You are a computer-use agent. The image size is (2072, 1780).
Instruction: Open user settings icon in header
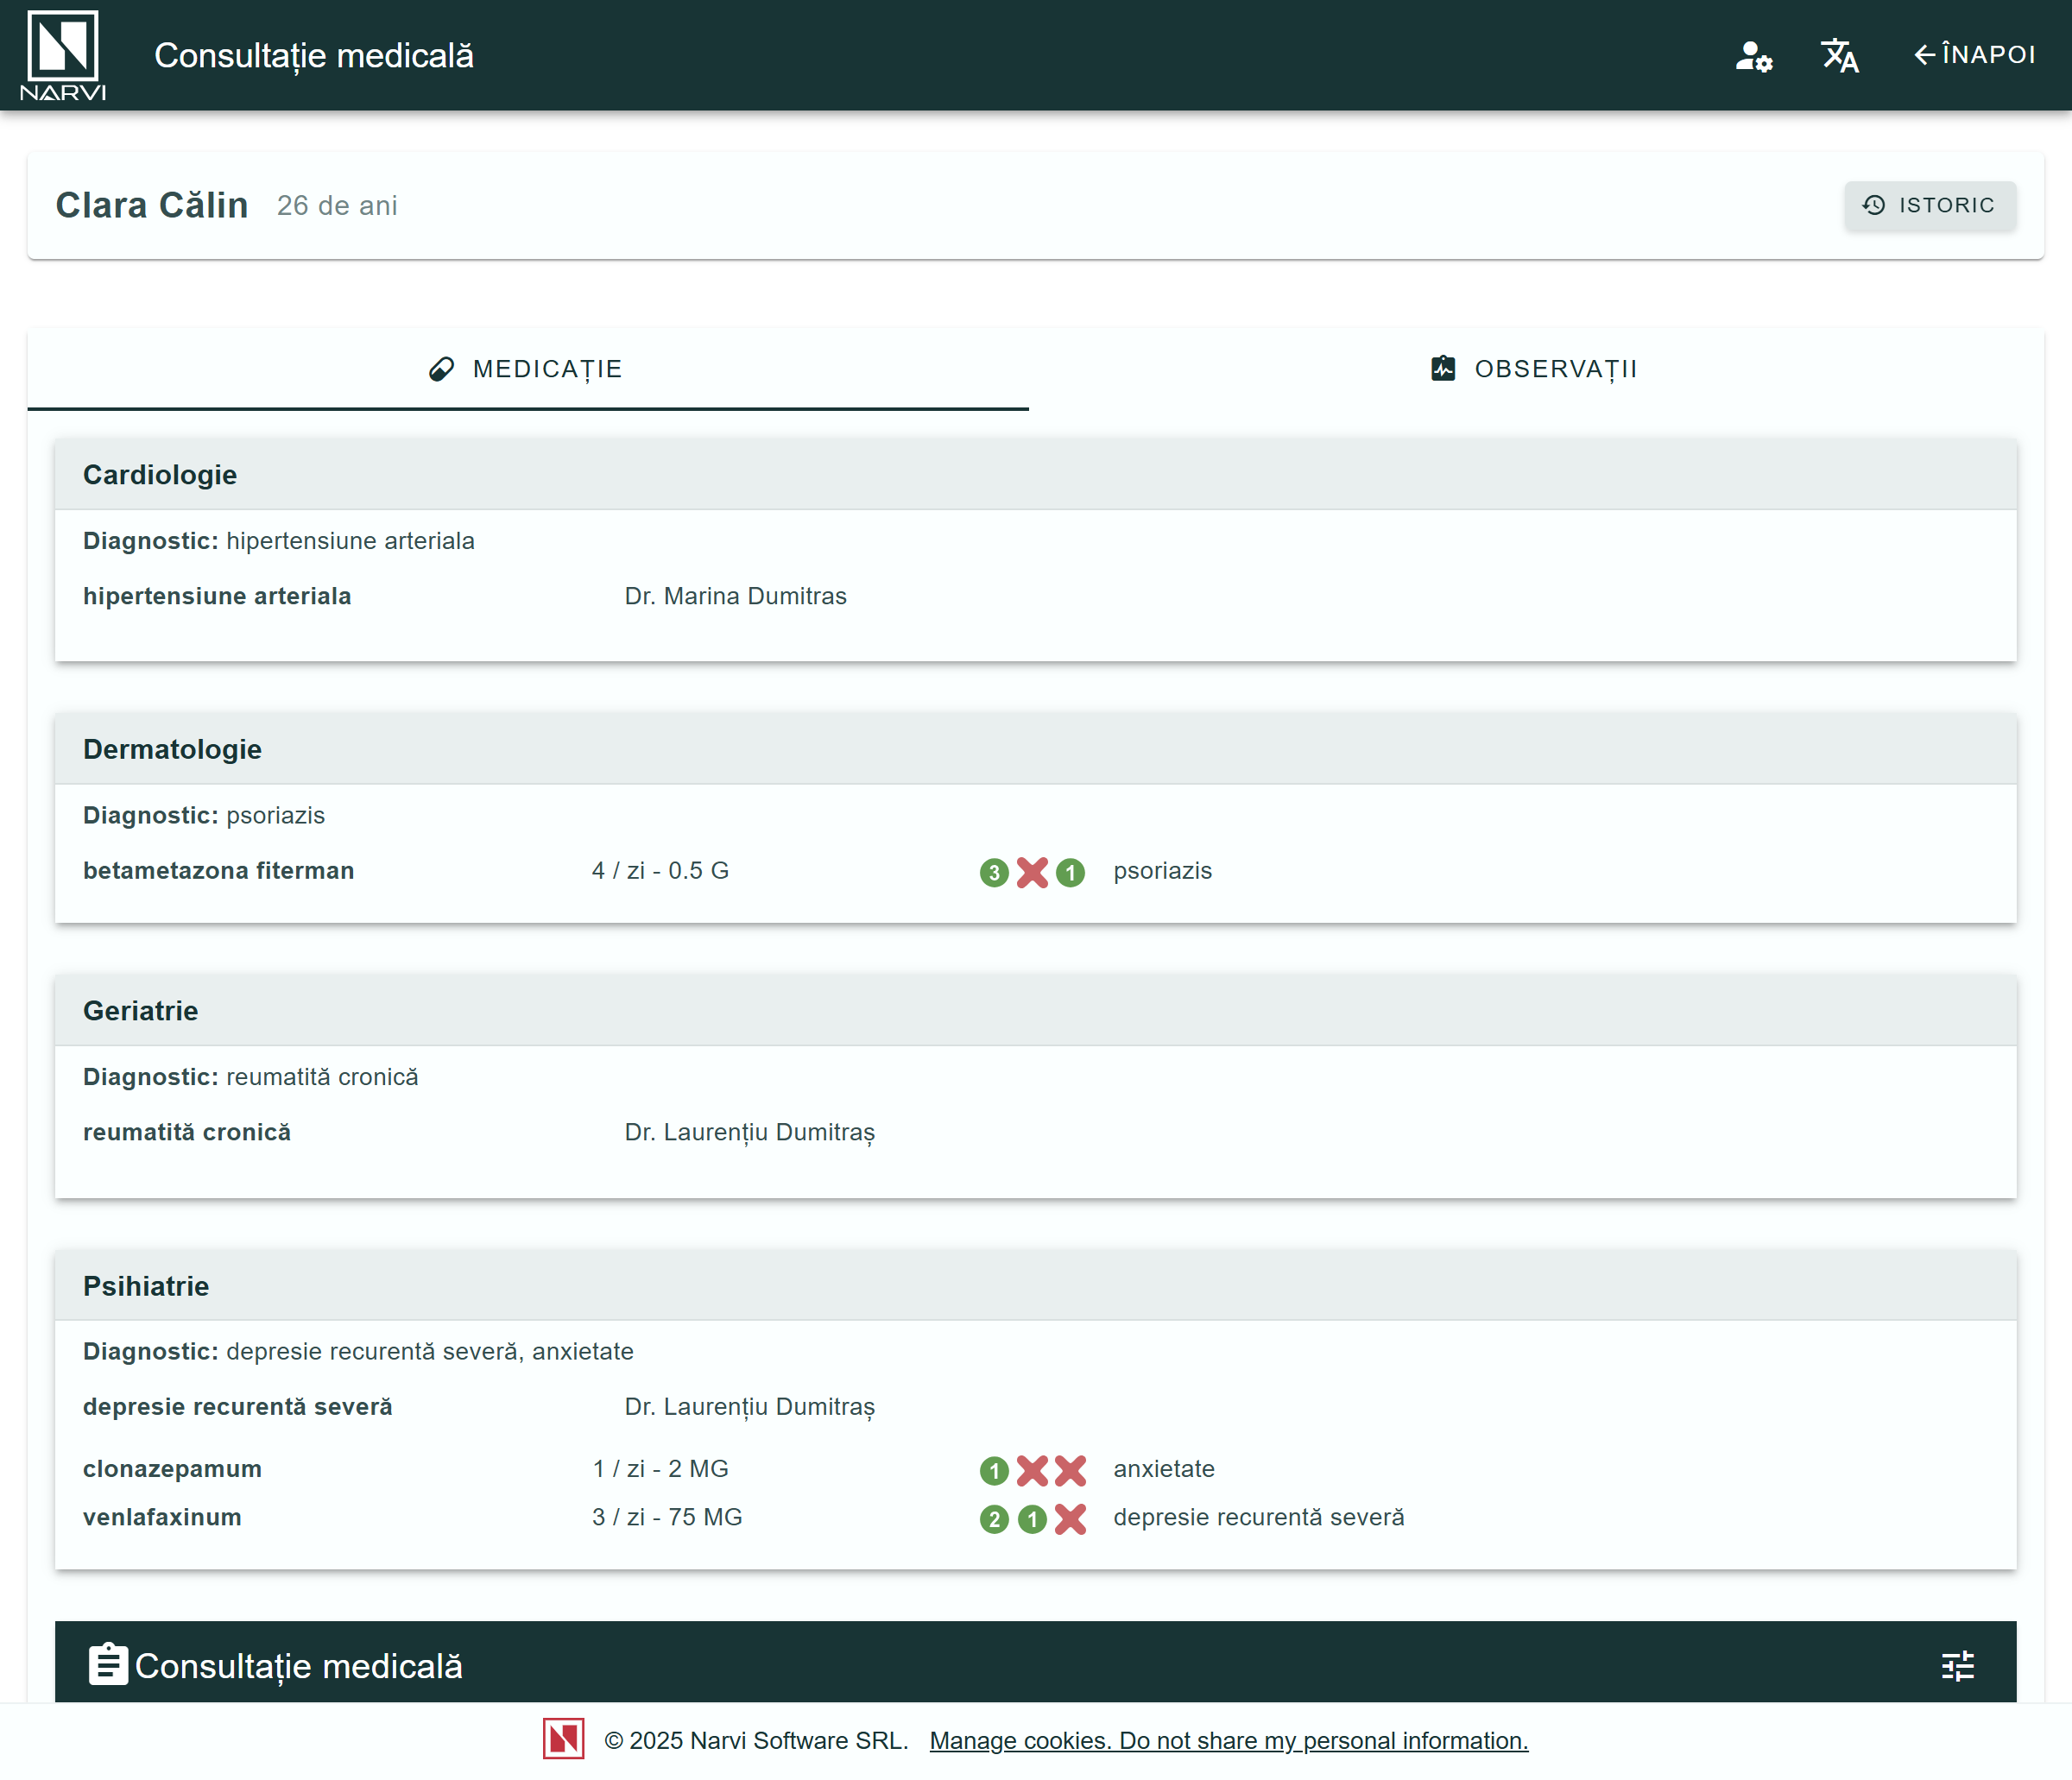point(1753,56)
